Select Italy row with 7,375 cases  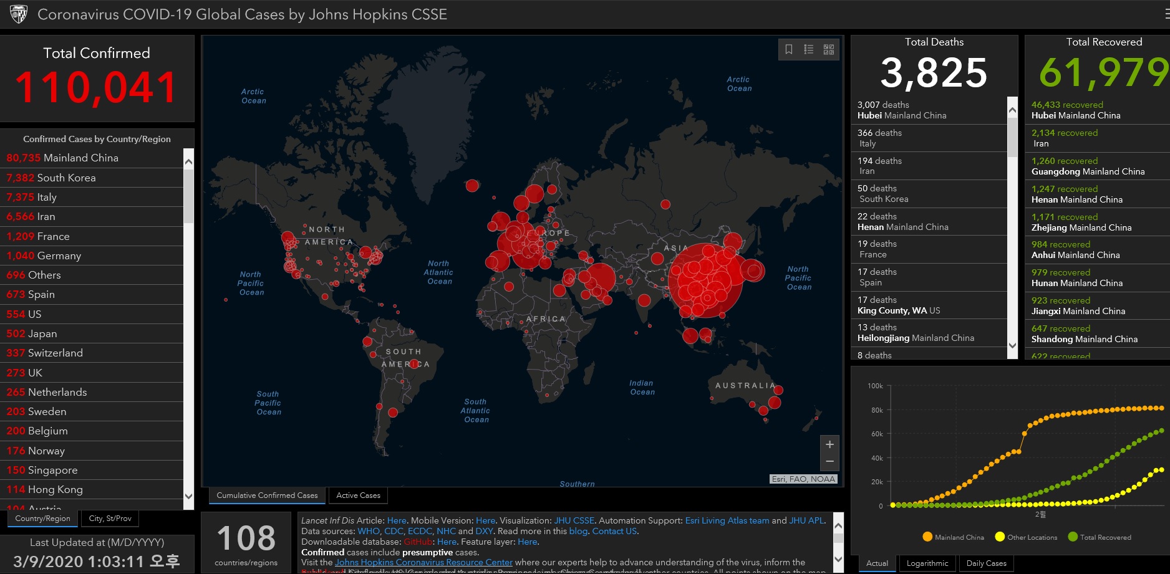[x=92, y=197]
